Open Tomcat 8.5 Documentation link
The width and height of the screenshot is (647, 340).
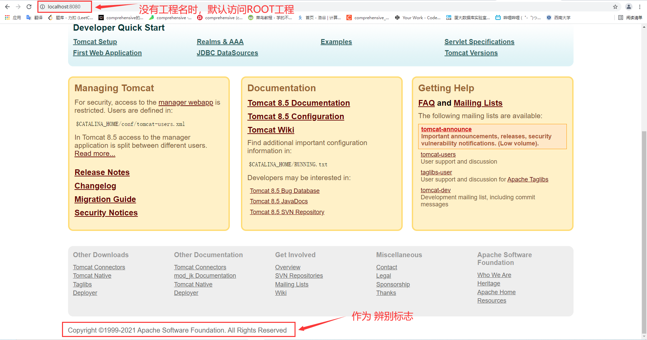pyautogui.click(x=299, y=103)
